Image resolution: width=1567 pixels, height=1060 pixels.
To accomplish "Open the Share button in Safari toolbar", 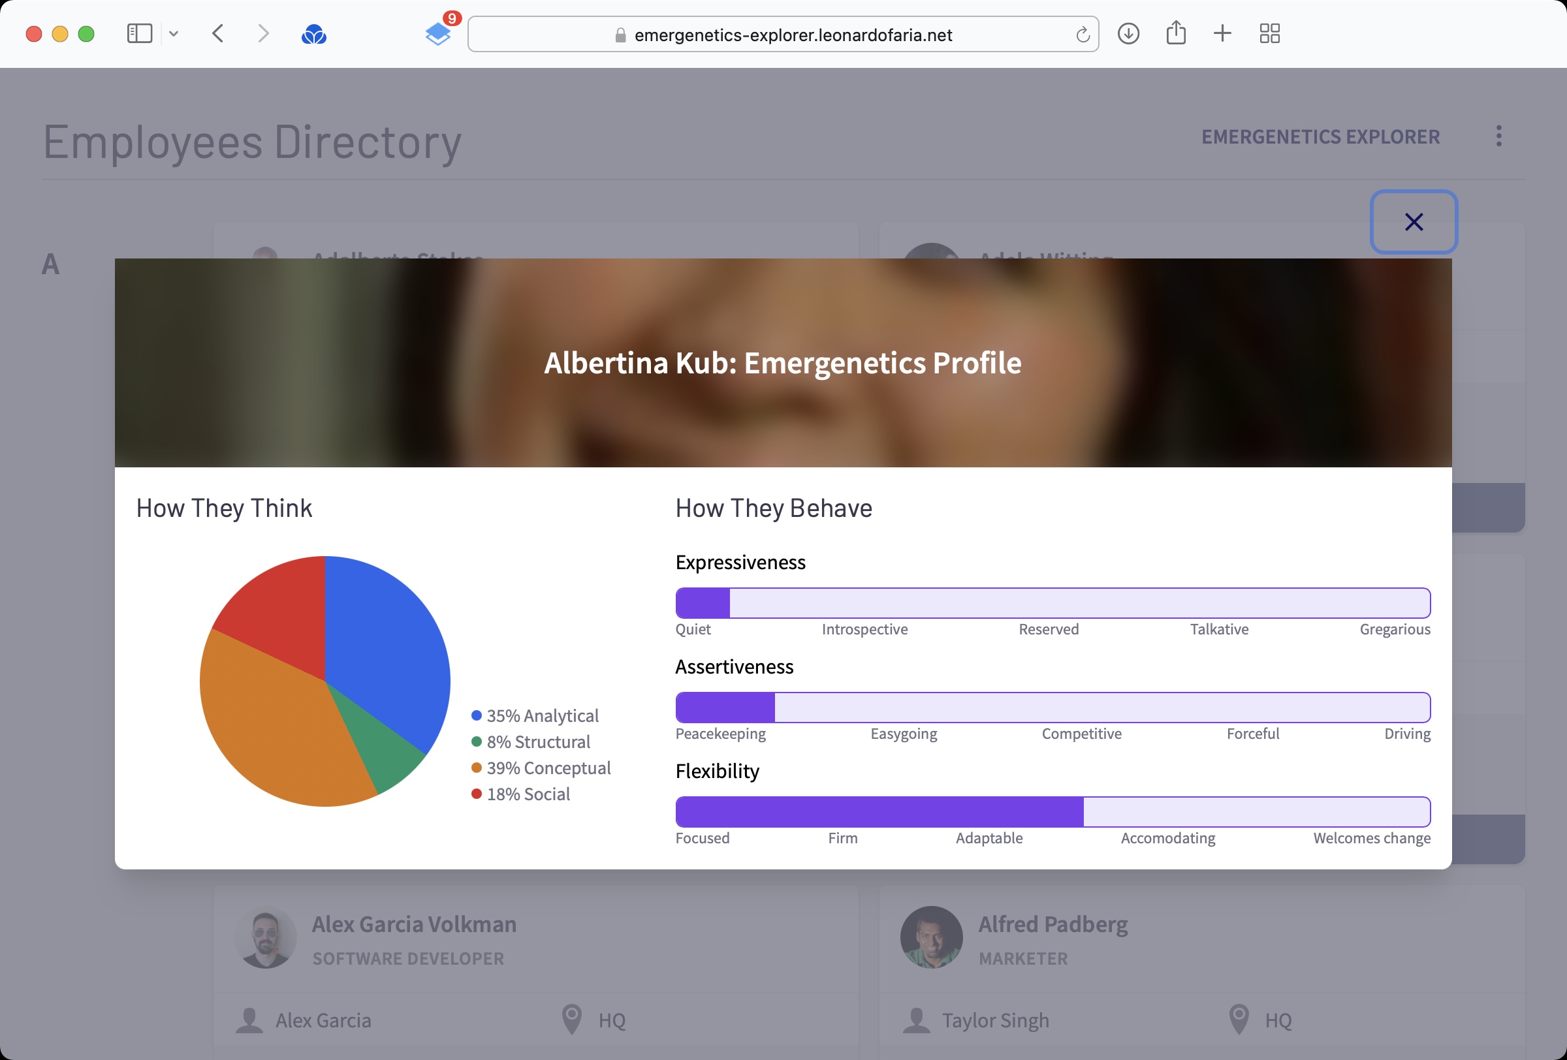I will tap(1175, 33).
